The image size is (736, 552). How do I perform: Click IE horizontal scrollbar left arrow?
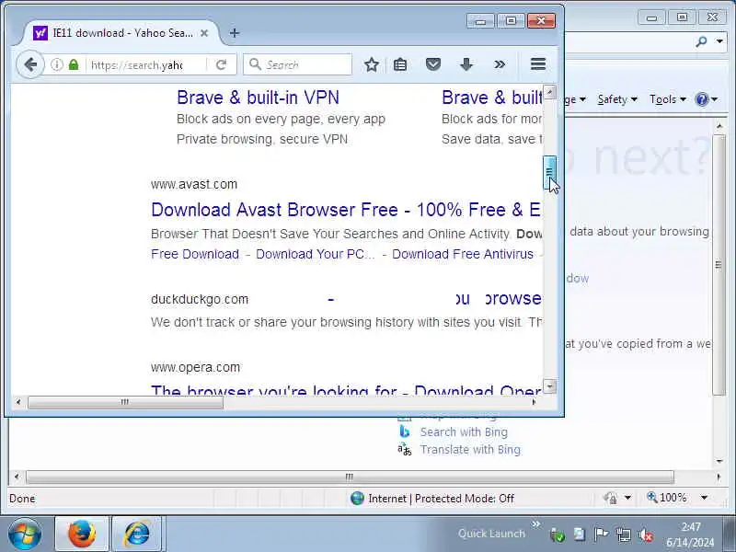point(17,477)
